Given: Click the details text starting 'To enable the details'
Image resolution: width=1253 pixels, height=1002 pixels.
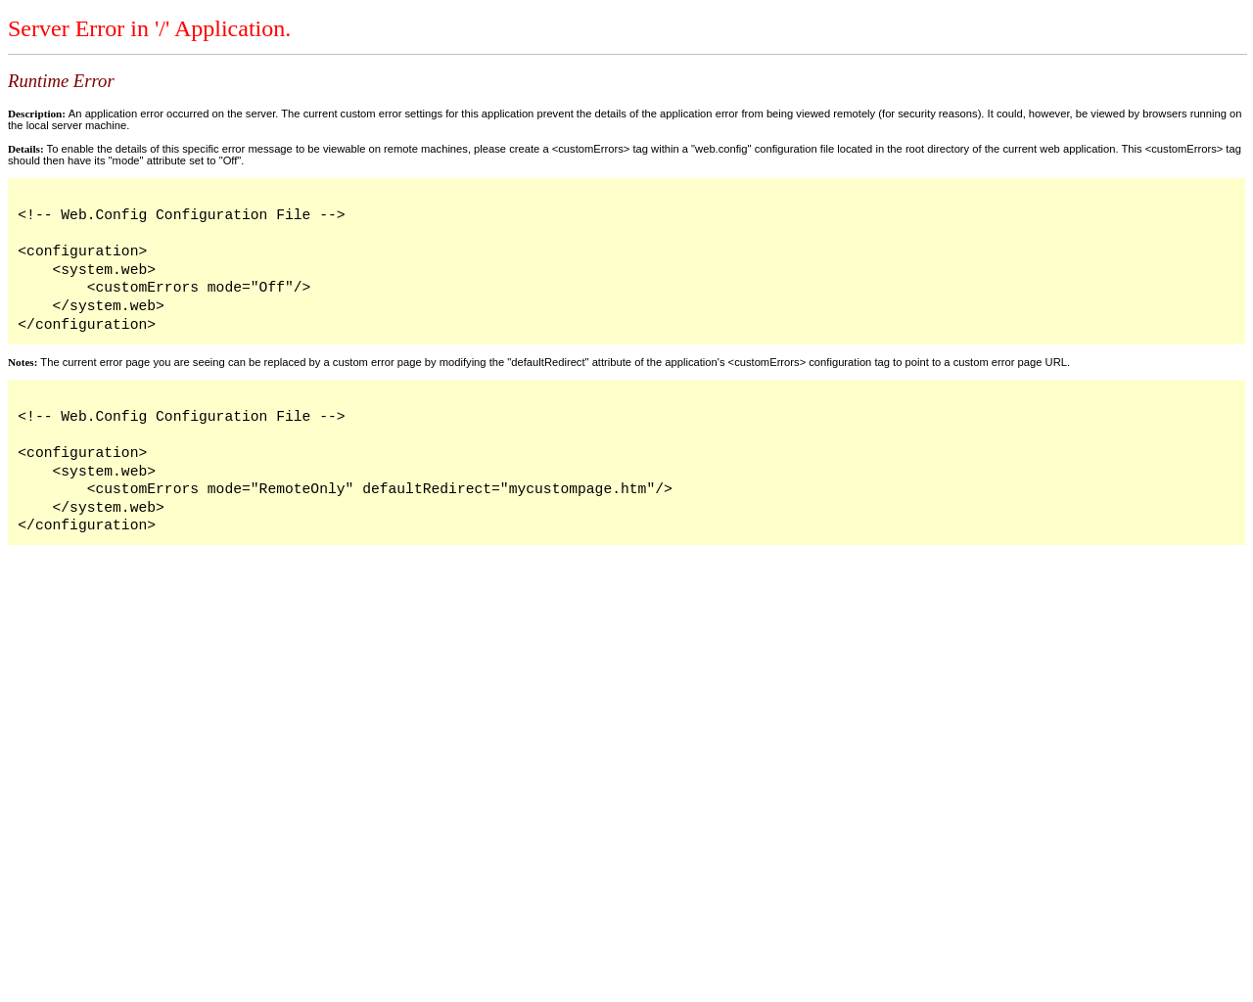Looking at the screenshot, I should (625, 155).
